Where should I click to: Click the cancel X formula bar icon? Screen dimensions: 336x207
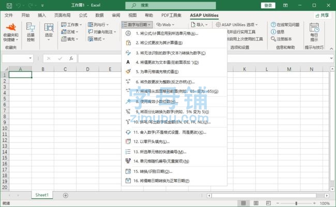click(x=49, y=58)
